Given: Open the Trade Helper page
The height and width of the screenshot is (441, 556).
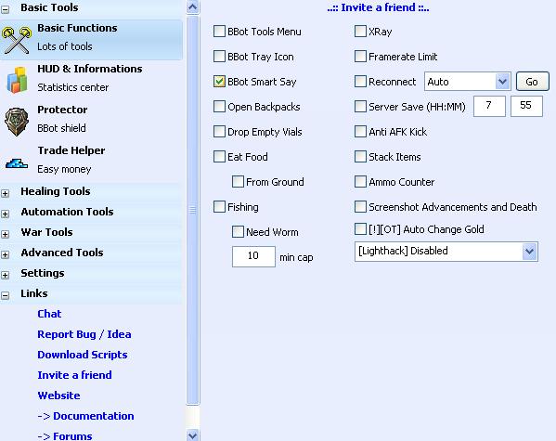Looking at the screenshot, I should point(92,162).
